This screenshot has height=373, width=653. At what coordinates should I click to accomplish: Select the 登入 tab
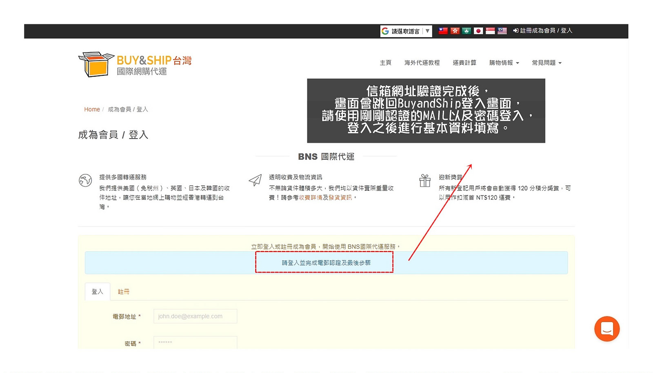click(x=98, y=292)
